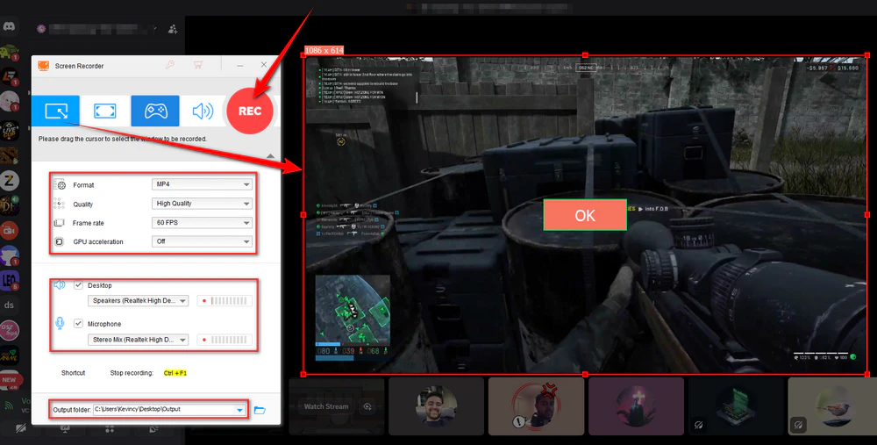Select the full-screen recording mode
877x445 pixels.
(x=104, y=111)
